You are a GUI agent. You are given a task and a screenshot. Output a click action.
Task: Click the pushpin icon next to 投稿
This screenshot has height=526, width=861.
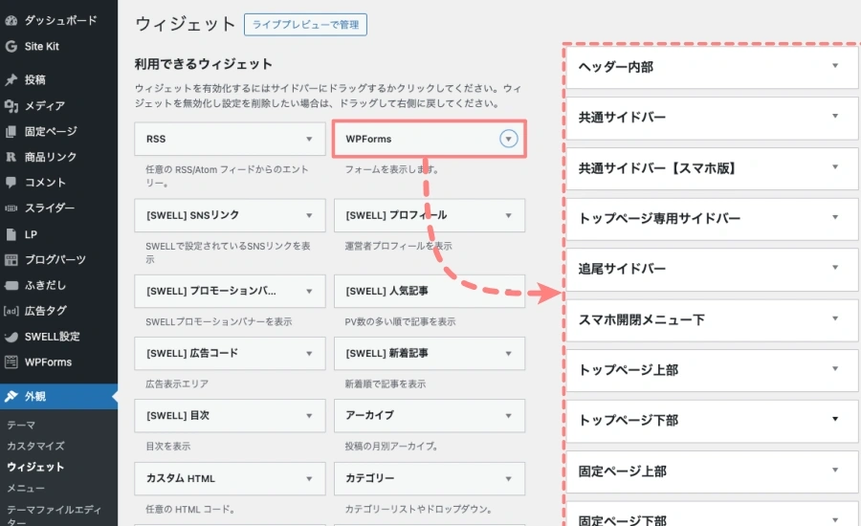(x=11, y=79)
